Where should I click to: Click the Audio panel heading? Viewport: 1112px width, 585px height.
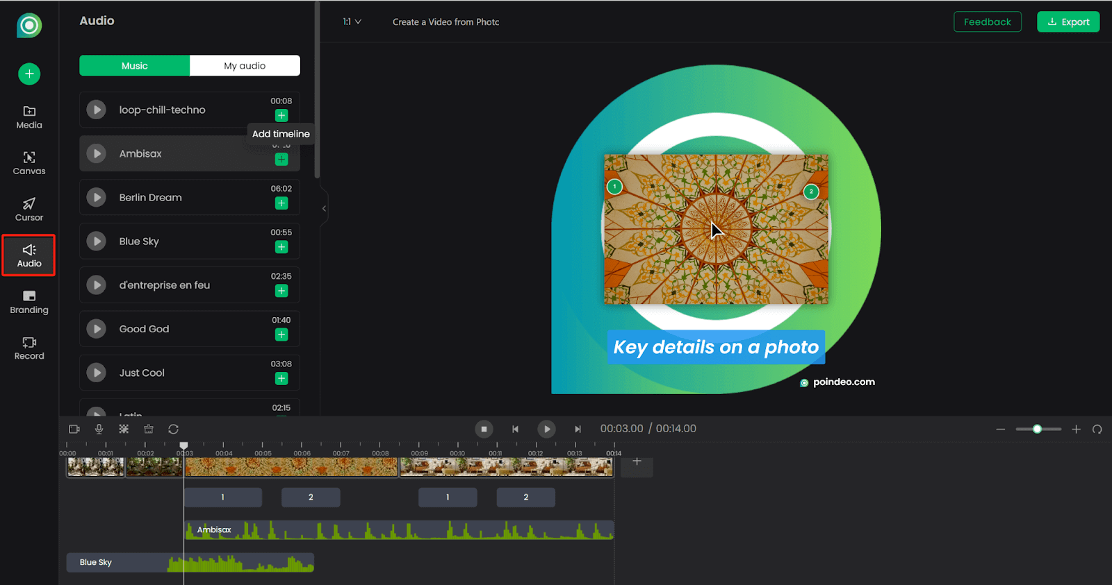97,21
